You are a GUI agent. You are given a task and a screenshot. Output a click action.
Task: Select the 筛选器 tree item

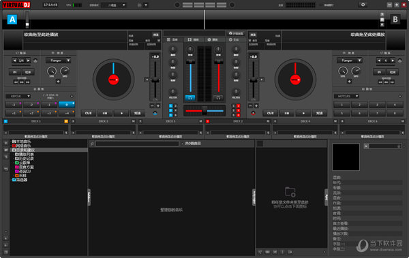[20, 180]
